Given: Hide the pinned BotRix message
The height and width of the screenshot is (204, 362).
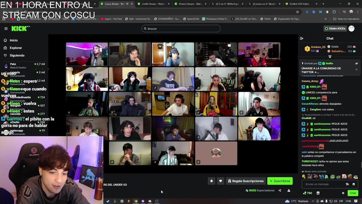Looking at the screenshot, I should (x=356, y=63).
